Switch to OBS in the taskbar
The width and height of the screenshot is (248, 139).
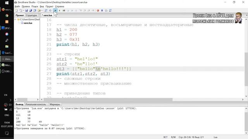coord(7,71)
